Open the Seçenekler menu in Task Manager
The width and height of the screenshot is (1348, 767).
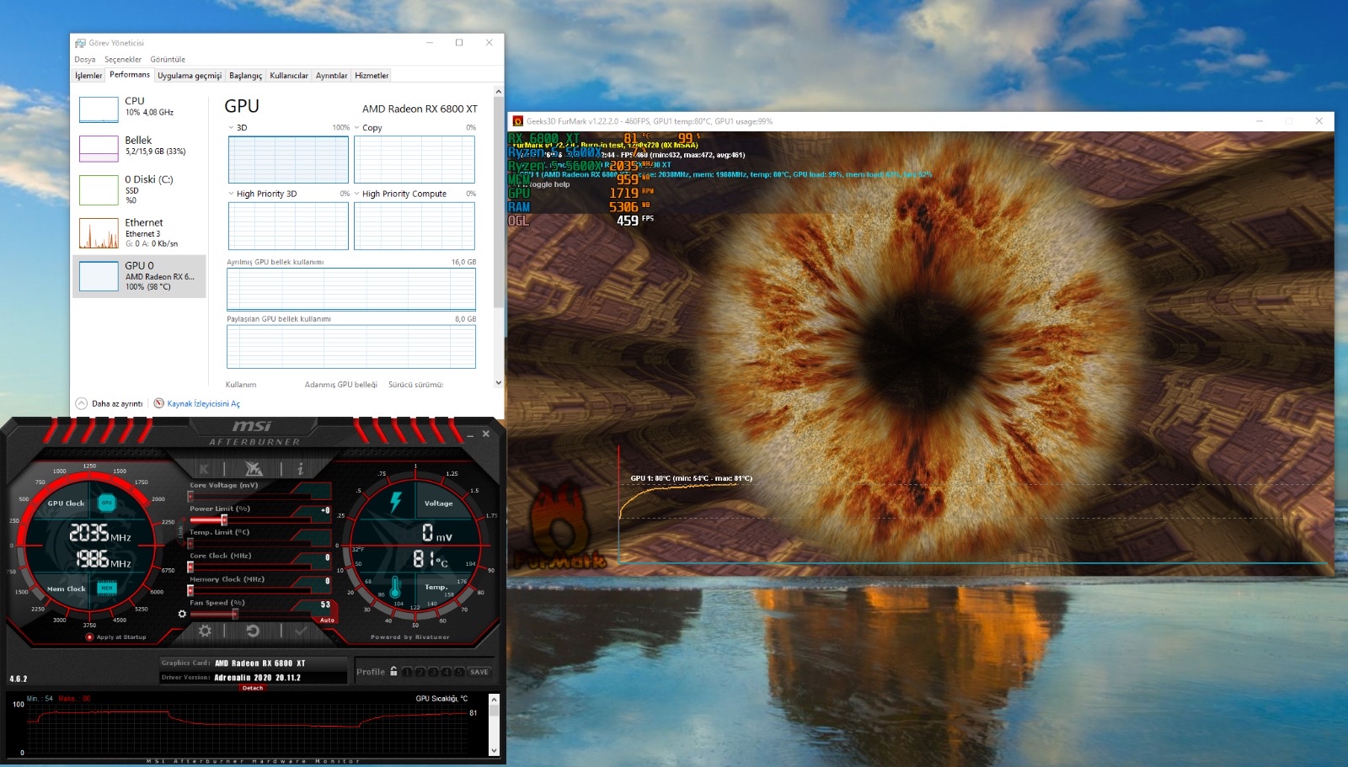[x=123, y=60]
